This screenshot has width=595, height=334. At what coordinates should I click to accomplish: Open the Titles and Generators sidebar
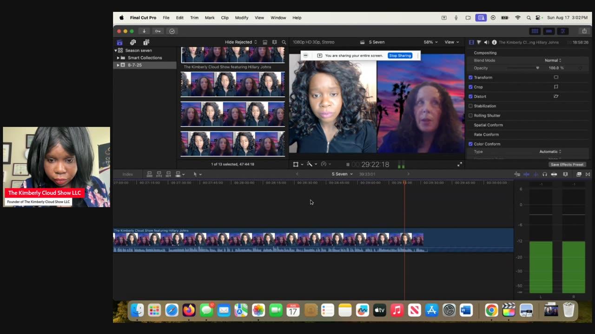(x=146, y=42)
